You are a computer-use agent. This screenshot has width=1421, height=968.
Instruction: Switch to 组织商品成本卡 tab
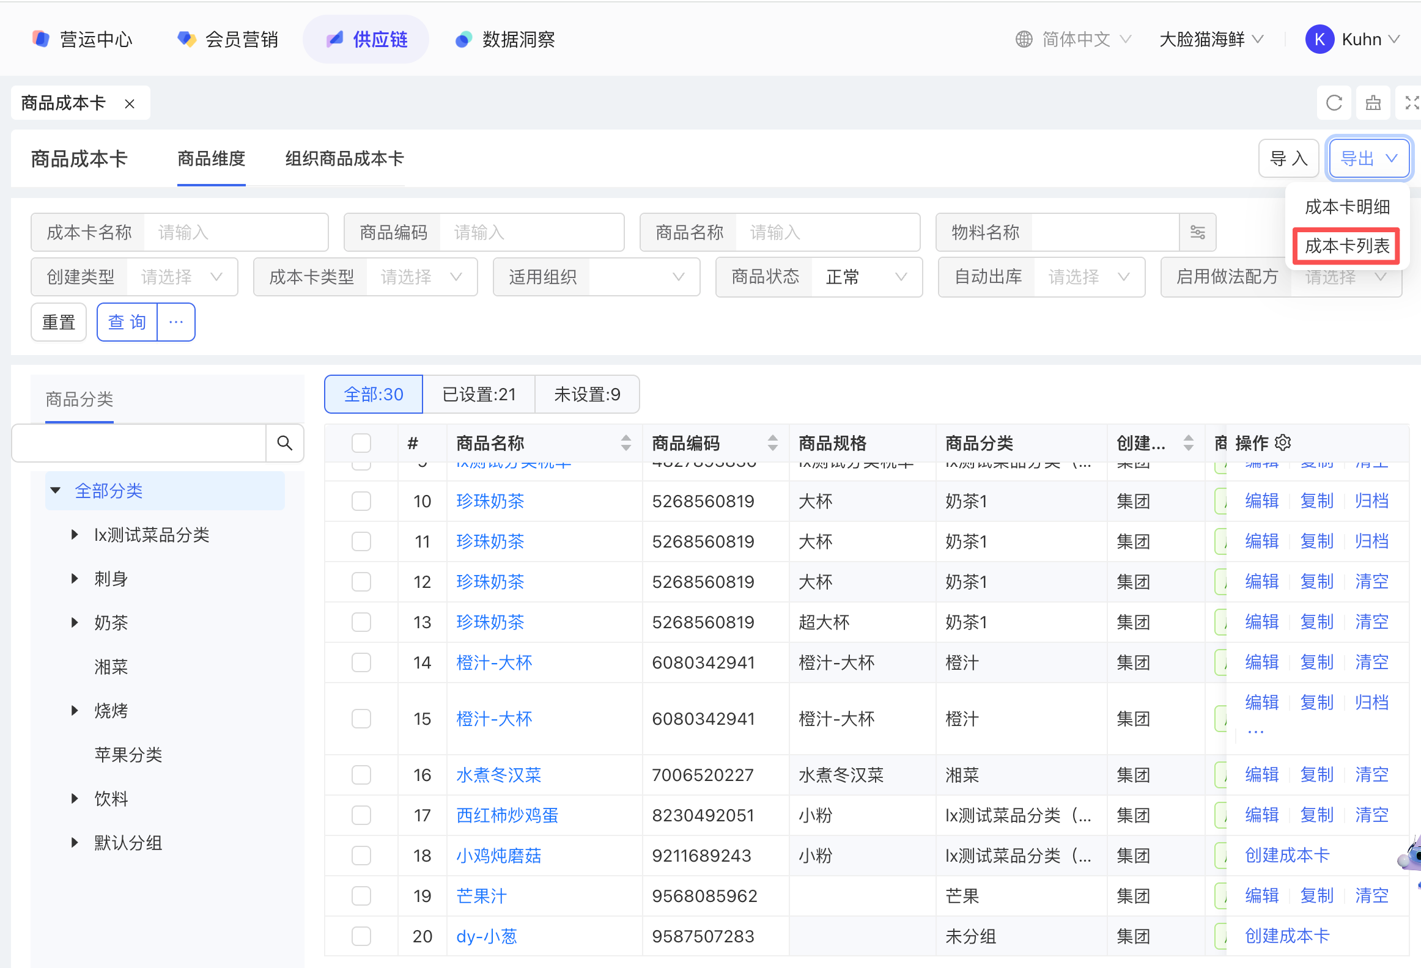click(x=344, y=159)
